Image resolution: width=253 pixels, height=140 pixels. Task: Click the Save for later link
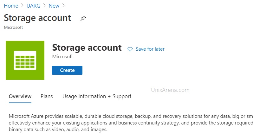[150, 49]
